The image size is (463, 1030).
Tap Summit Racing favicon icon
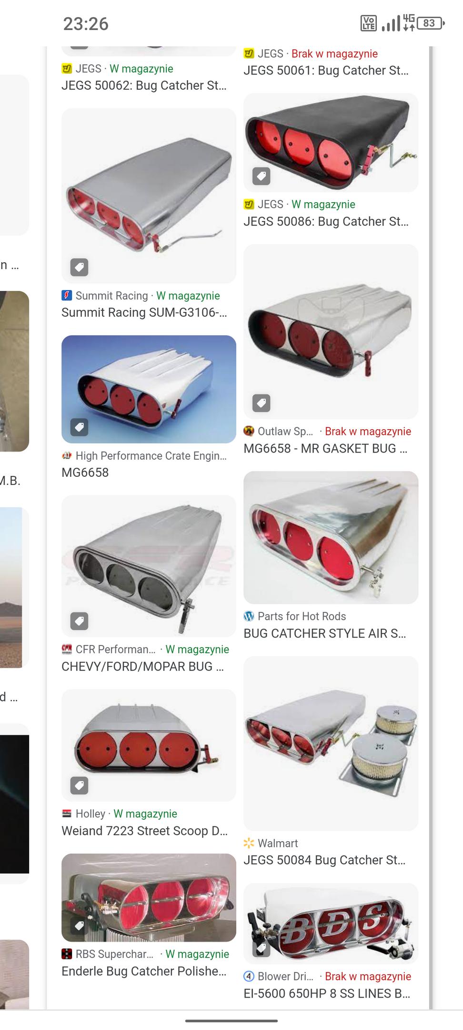click(67, 295)
